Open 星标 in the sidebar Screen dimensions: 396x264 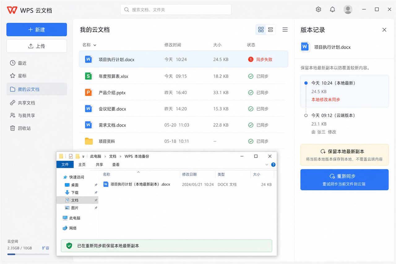click(x=37, y=76)
